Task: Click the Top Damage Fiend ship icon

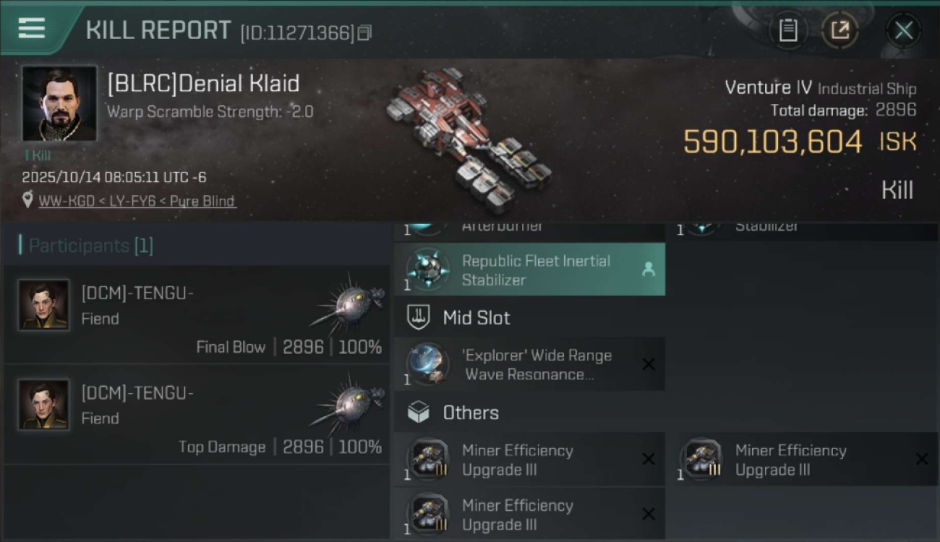Action: [x=349, y=401]
